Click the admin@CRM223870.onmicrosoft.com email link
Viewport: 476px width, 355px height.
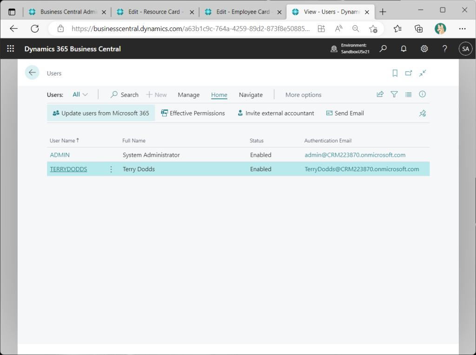click(x=355, y=155)
